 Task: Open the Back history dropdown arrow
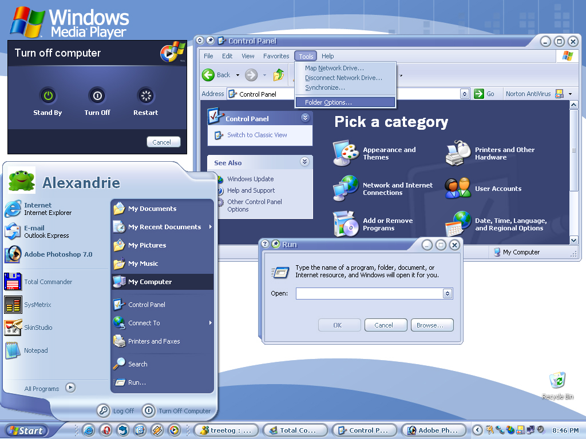237,75
